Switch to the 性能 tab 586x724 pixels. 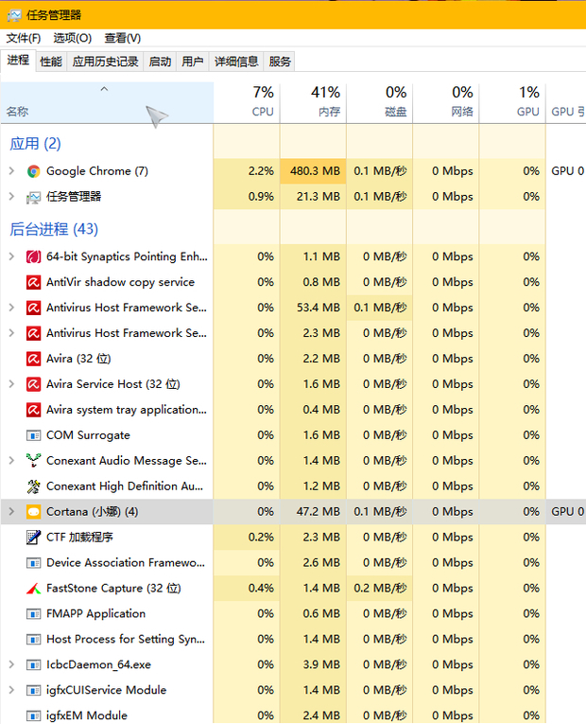51,62
